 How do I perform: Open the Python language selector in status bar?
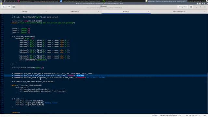[155, 115]
